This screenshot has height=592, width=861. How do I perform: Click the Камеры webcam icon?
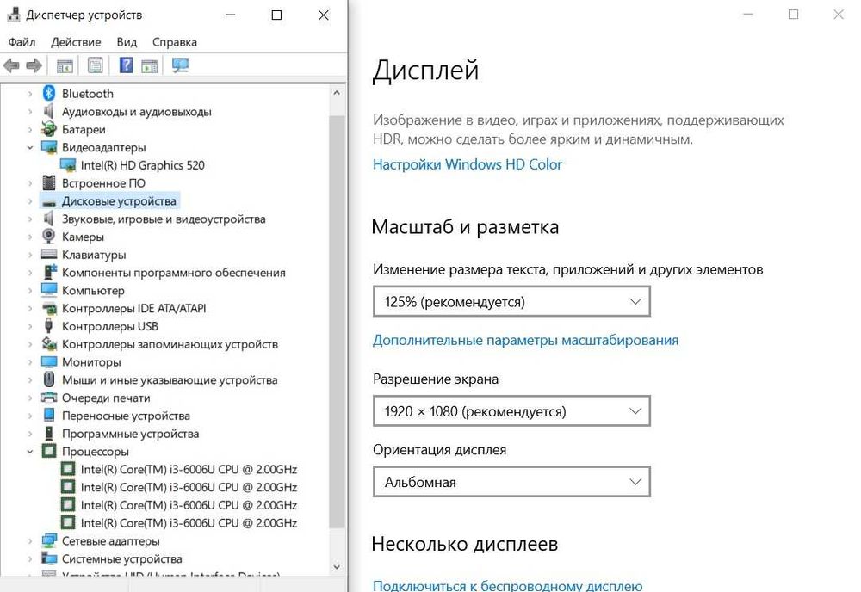pyautogui.click(x=49, y=237)
